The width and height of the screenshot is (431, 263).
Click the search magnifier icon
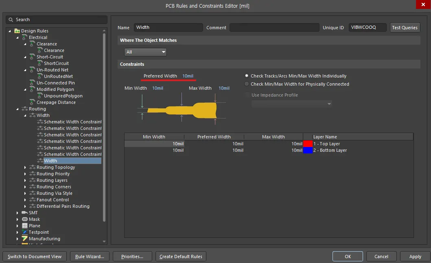pos(11,20)
